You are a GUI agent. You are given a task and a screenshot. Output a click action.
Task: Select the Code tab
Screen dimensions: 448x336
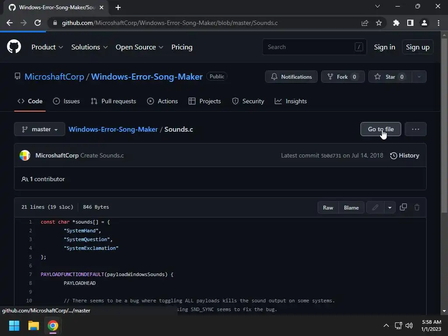click(30, 101)
